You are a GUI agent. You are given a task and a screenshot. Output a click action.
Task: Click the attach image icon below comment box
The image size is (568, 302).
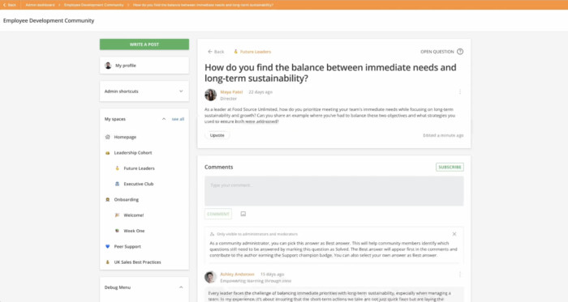tap(243, 214)
